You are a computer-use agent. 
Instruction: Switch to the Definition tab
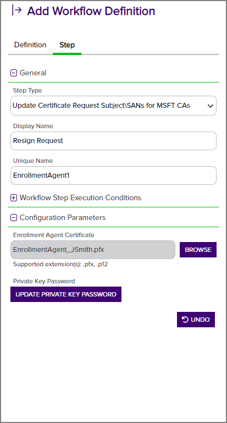[x=30, y=45]
